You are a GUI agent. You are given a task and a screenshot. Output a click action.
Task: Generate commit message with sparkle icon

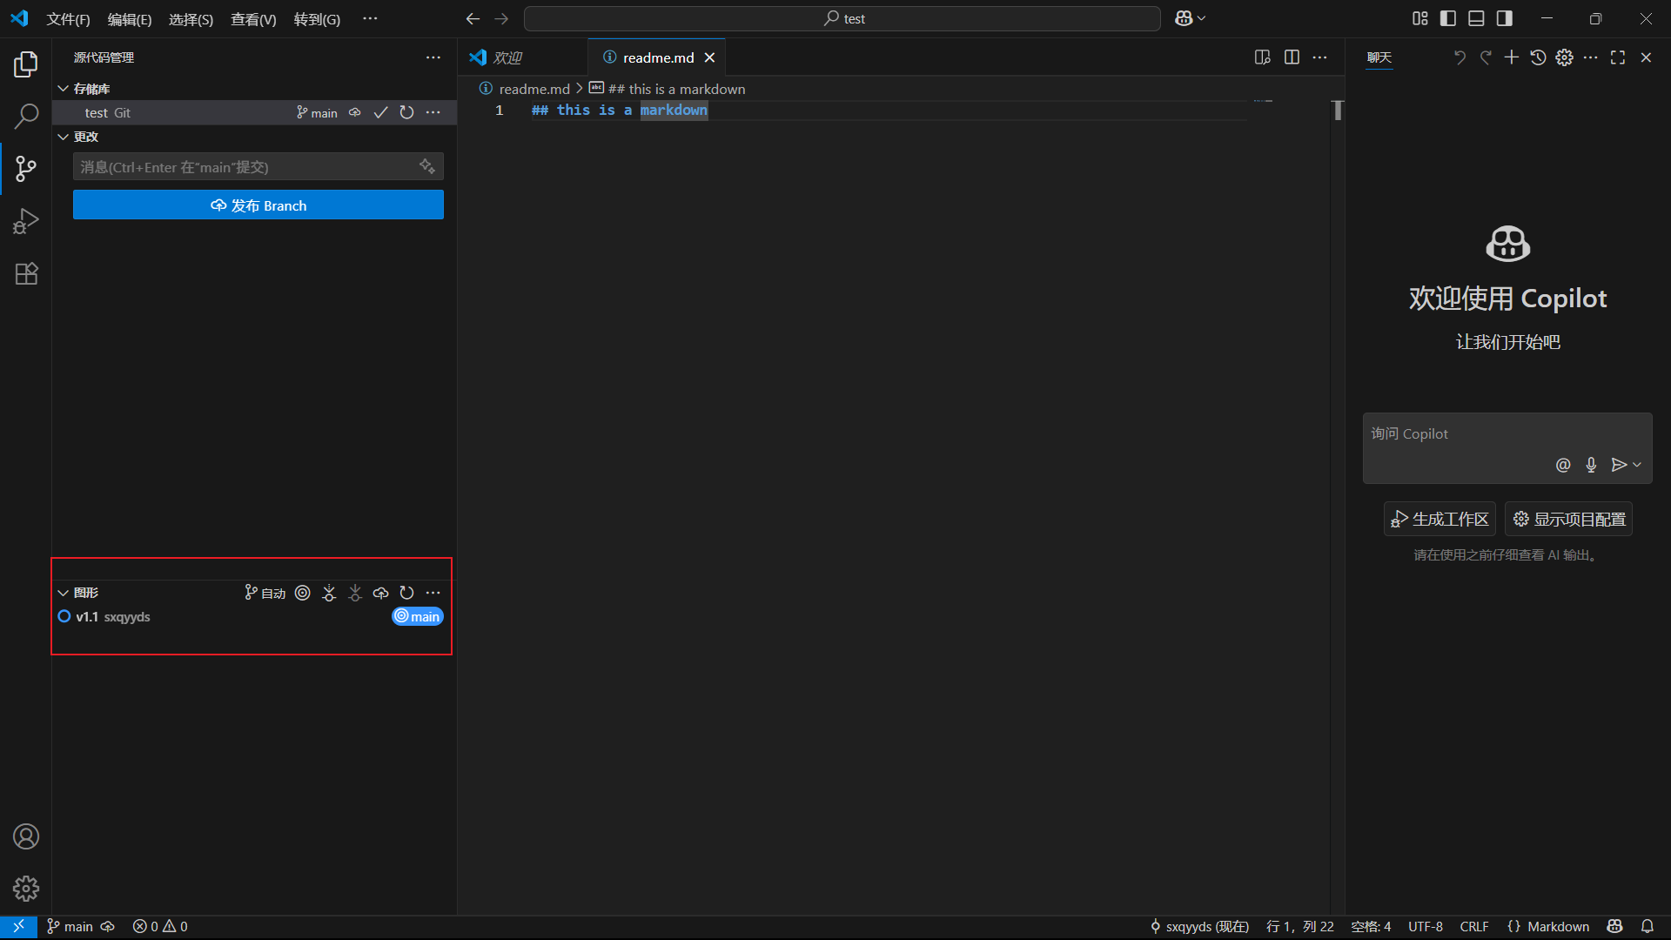coord(426,166)
